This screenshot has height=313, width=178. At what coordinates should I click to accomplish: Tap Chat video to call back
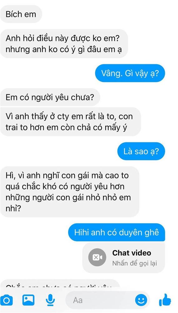click(131, 253)
